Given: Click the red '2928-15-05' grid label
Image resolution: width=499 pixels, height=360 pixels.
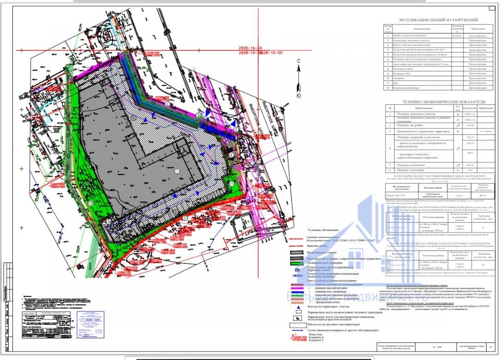Looking at the screenshot, I should click(x=270, y=53).
